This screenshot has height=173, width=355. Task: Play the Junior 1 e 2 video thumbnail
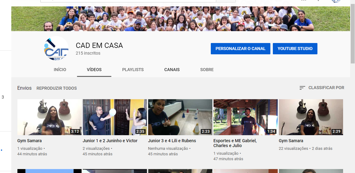click(x=115, y=117)
